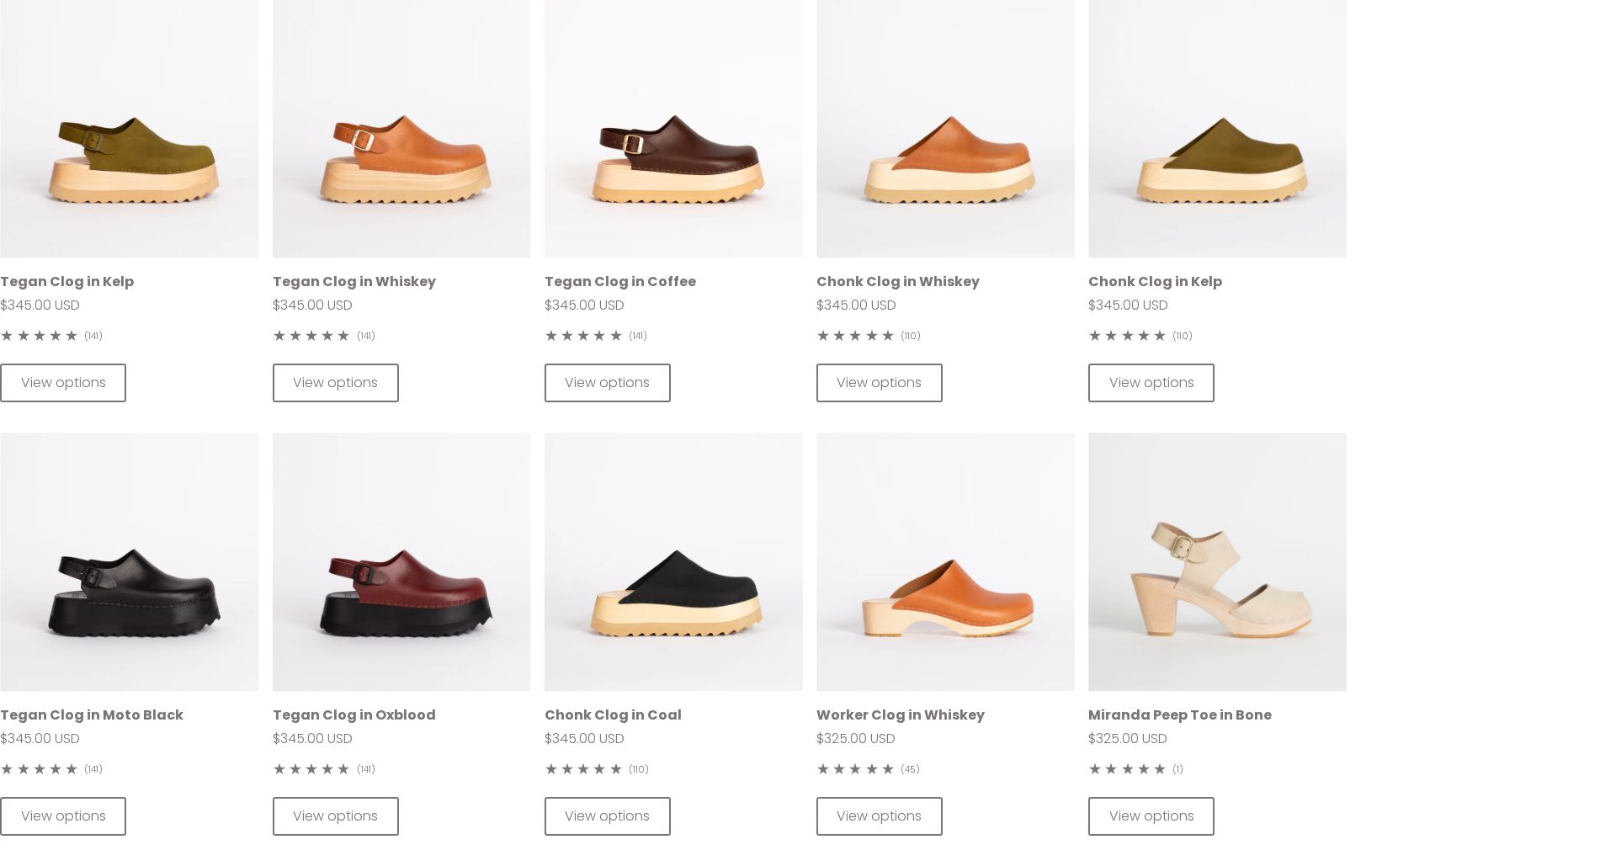The height and width of the screenshot is (866, 1616).
Task: Click View options for Chonk Clog in Kelp
Action: (1151, 382)
